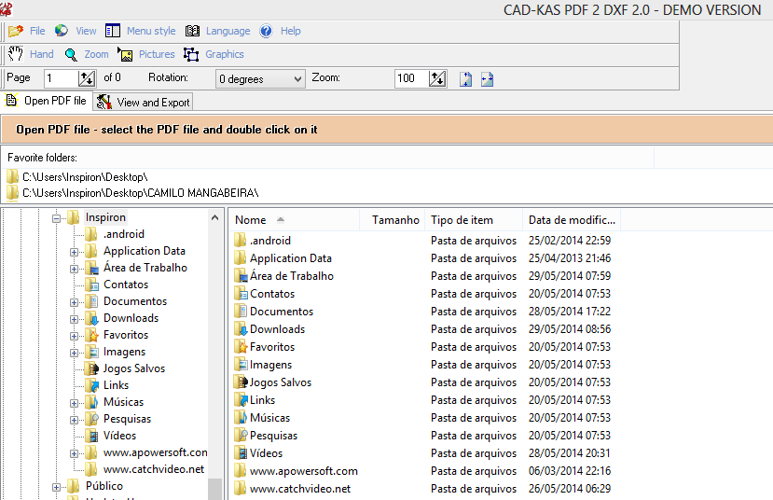Expand Imagens in the tree
Image resolution: width=773 pixels, height=500 pixels.
74,353
